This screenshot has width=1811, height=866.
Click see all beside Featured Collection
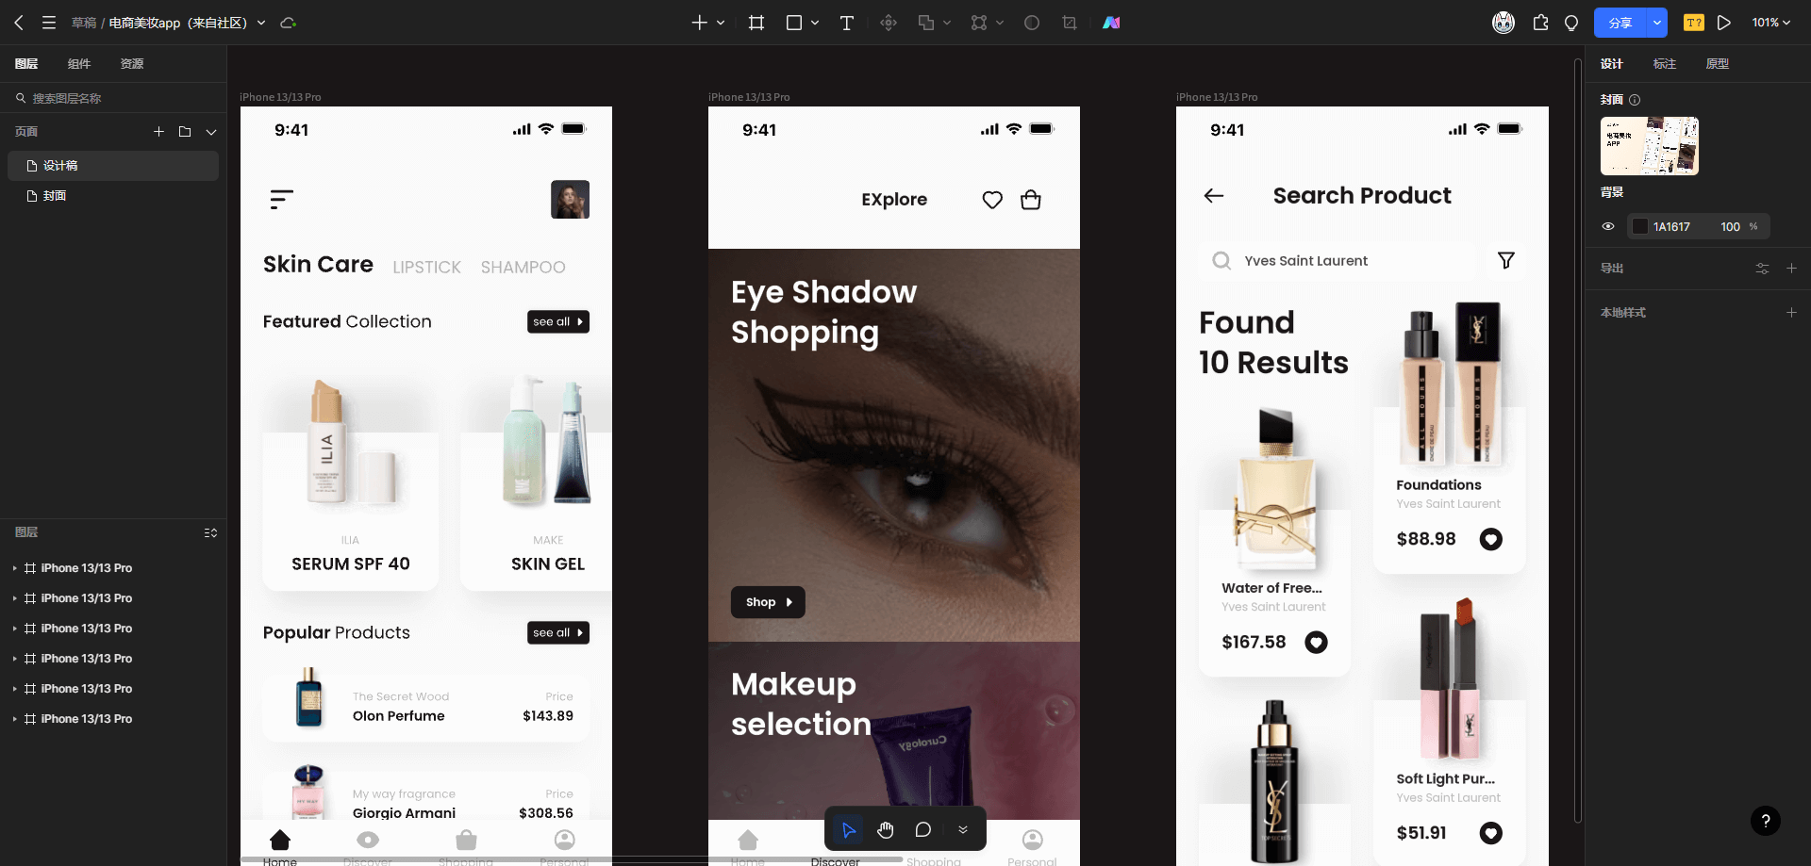click(x=558, y=321)
